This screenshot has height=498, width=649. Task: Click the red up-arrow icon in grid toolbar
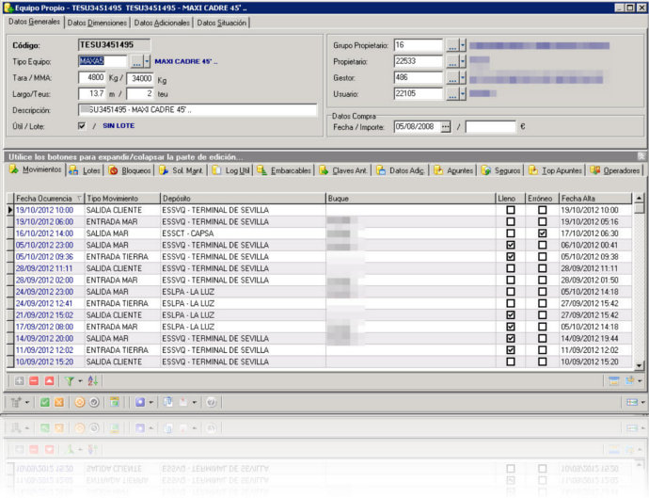tap(49, 380)
